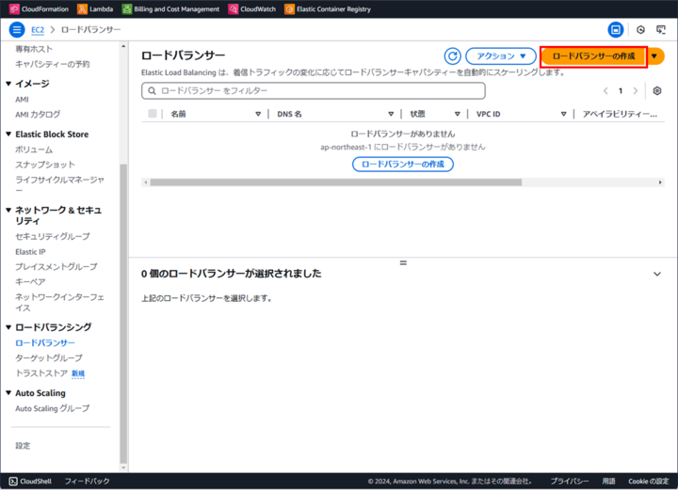The width and height of the screenshot is (678, 490).
Task: Open the CloudWatch shortcut icon
Action: point(234,9)
